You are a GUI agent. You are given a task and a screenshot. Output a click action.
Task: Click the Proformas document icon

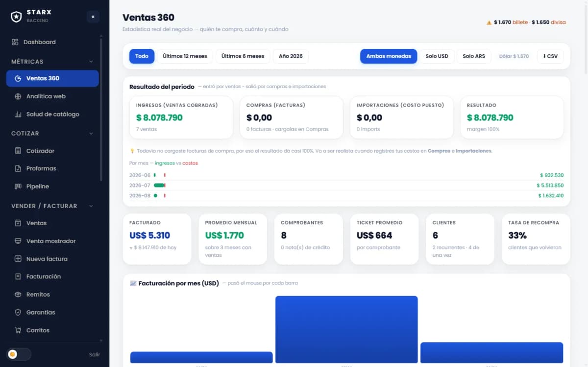18,168
